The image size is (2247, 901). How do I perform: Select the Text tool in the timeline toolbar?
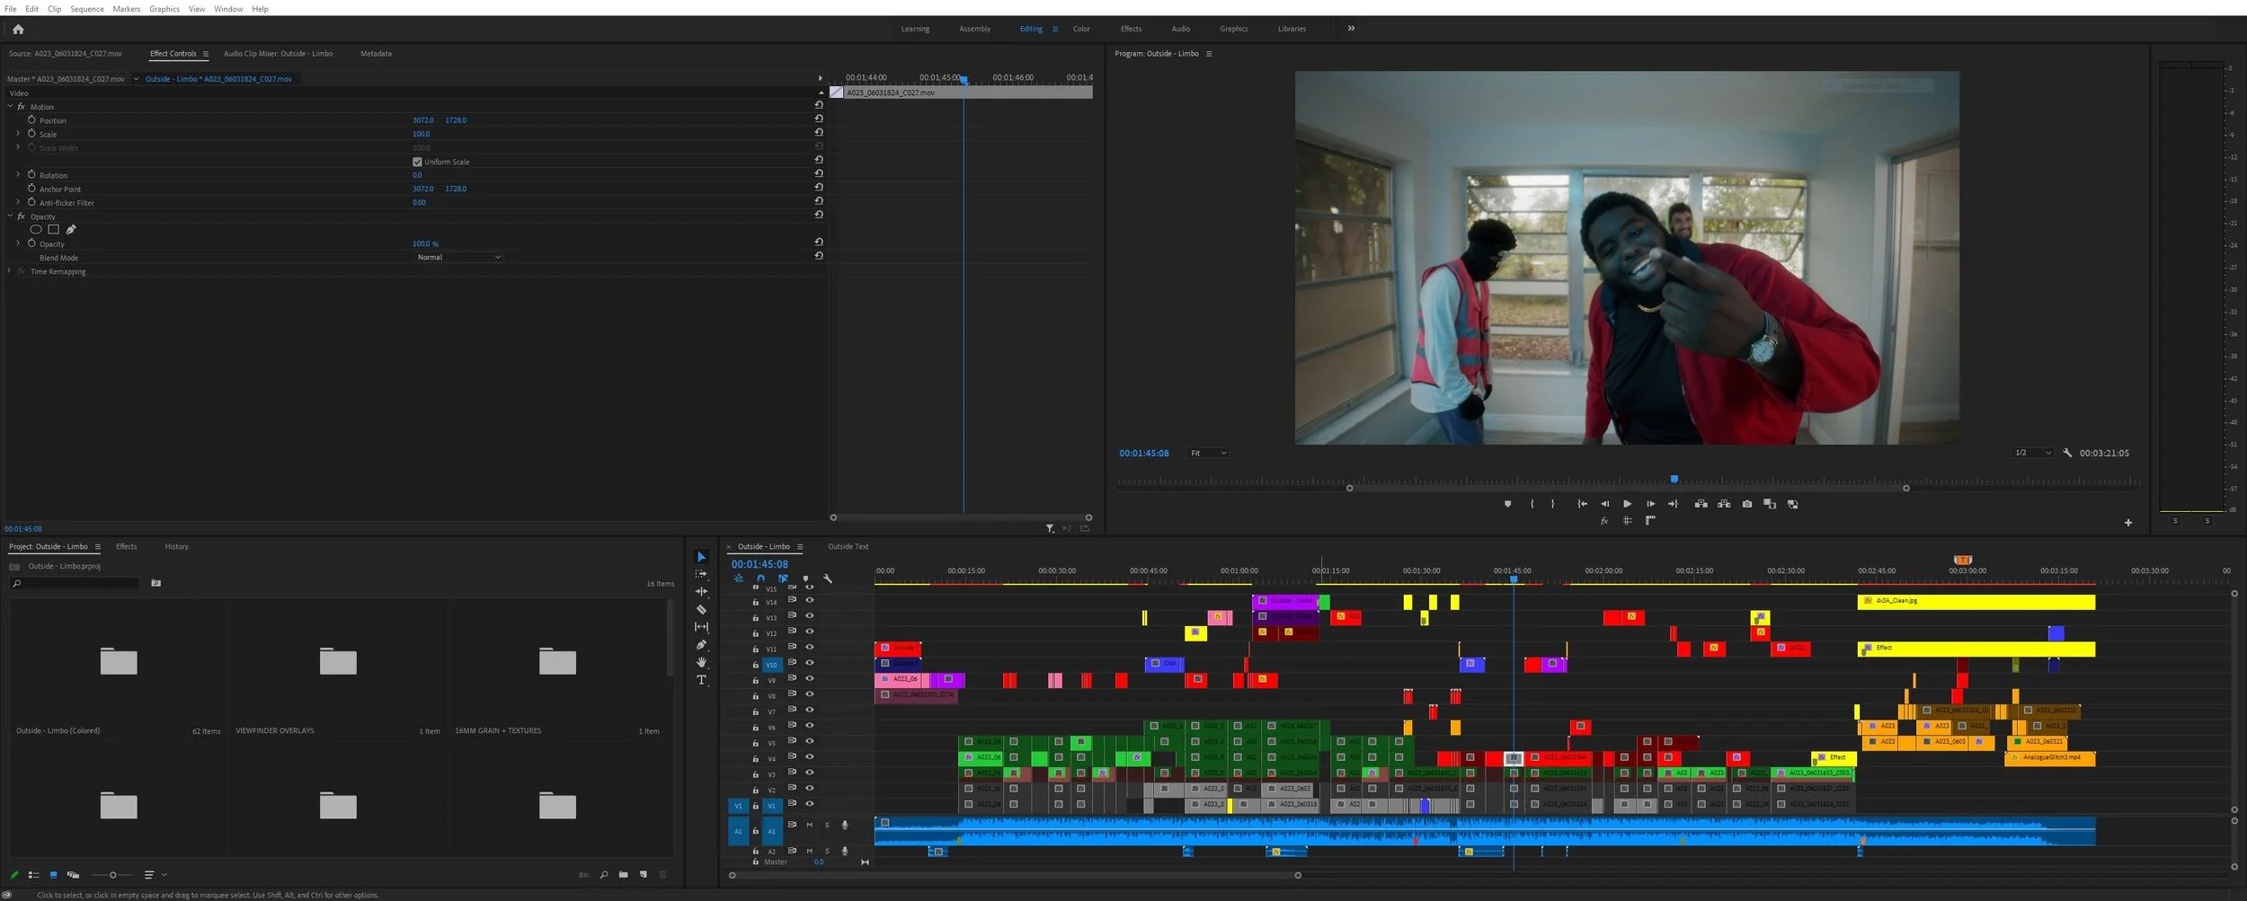pyautogui.click(x=702, y=680)
